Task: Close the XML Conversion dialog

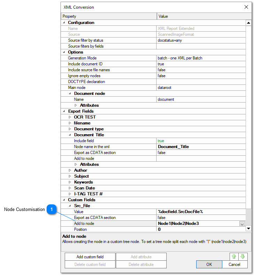Action: 246,7
